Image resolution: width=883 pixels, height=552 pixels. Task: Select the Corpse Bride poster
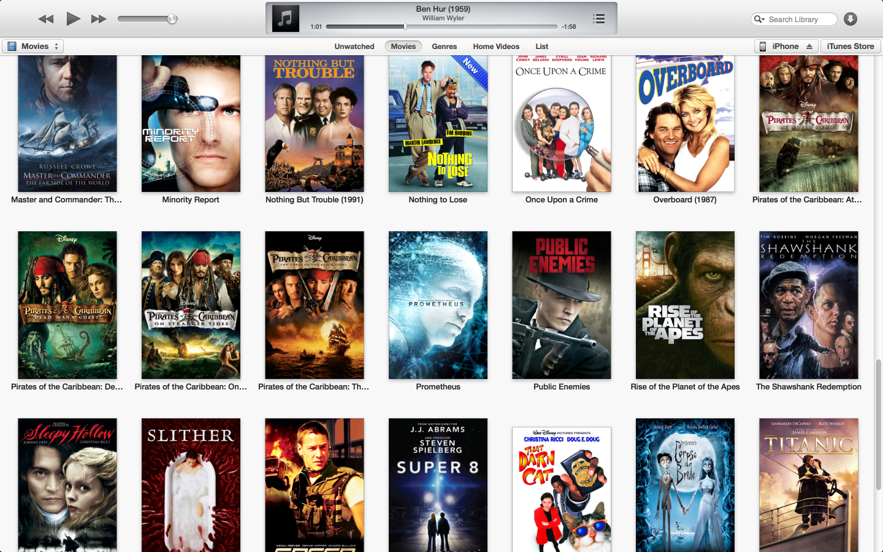685,485
